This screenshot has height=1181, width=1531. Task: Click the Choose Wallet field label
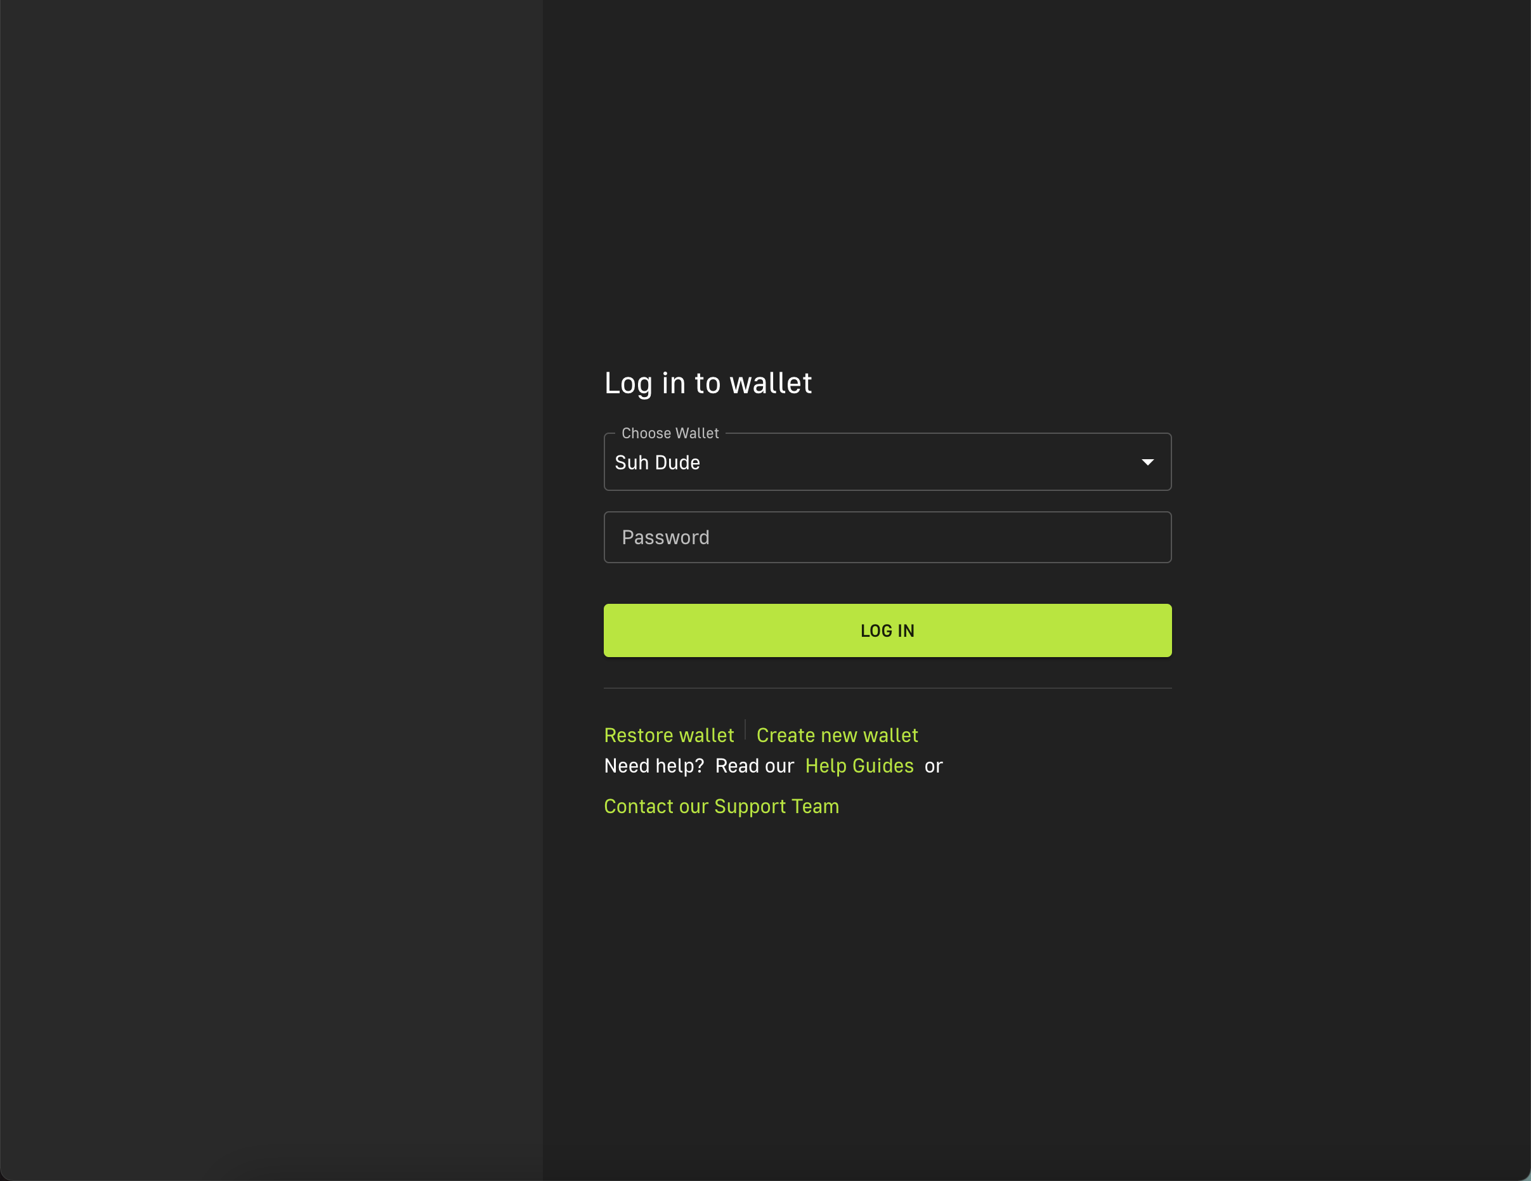coord(670,433)
